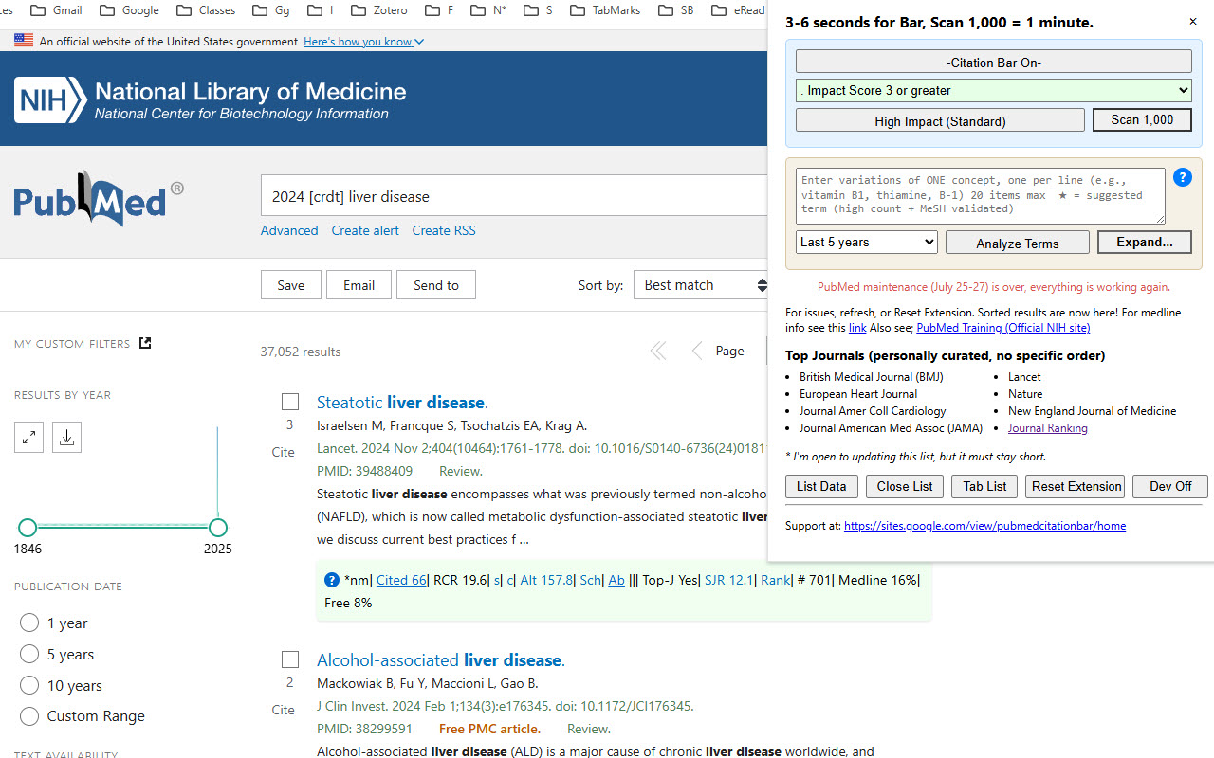
Task: Click the PubMed search query field
Action: click(x=514, y=196)
